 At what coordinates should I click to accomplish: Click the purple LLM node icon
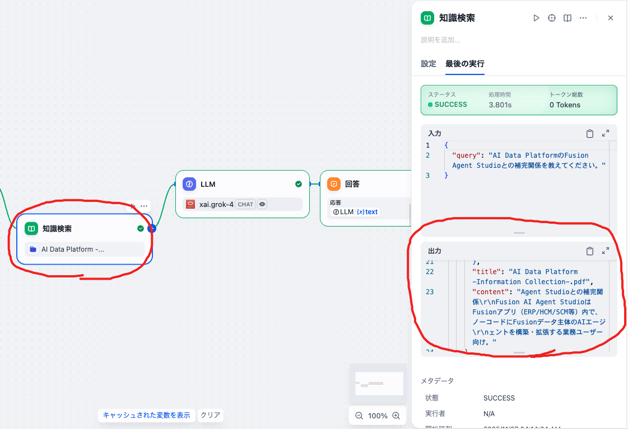coord(189,184)
